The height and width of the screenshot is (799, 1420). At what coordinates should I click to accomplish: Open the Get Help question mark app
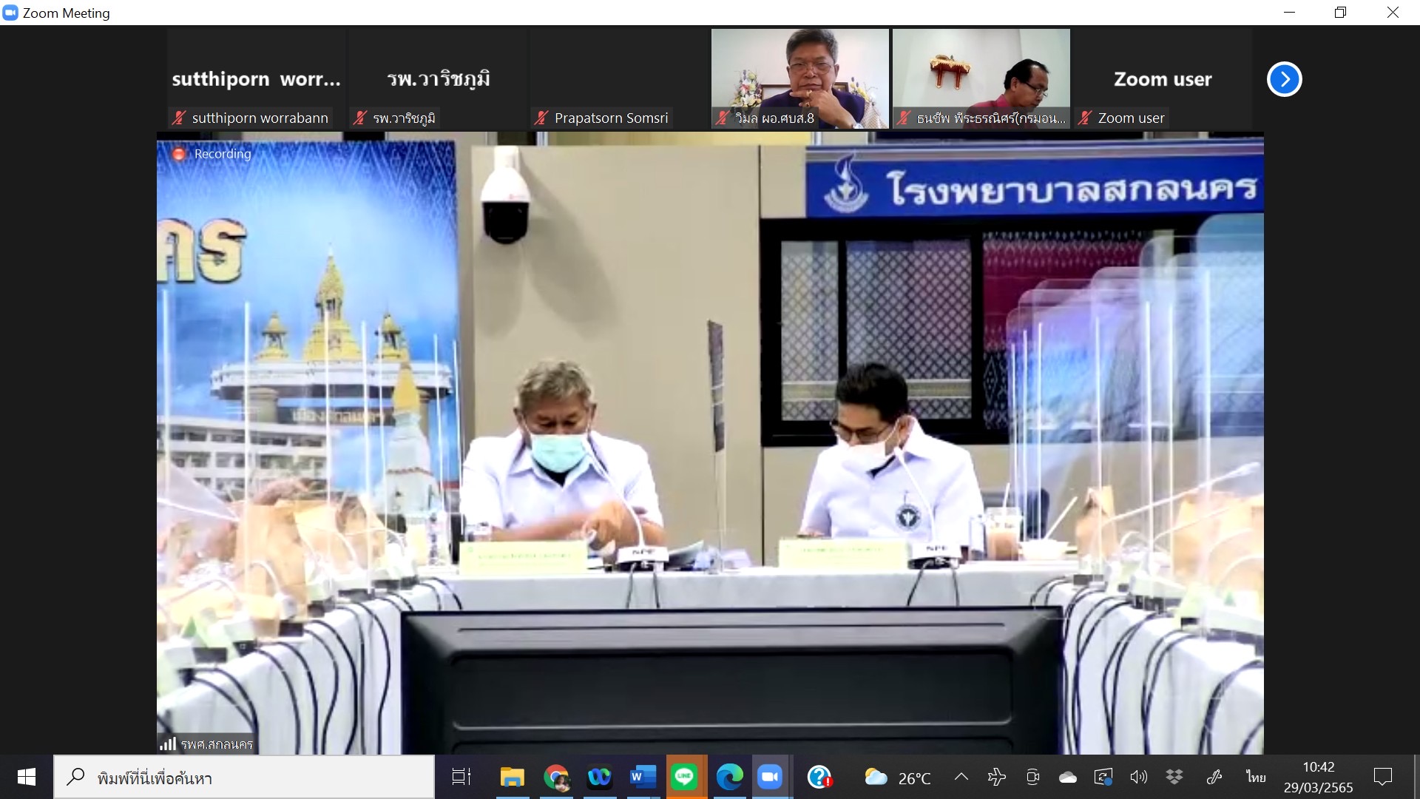819,777
